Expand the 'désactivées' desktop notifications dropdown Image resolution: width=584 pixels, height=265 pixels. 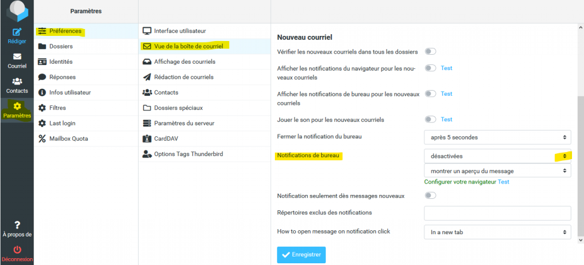click(497, 156)
